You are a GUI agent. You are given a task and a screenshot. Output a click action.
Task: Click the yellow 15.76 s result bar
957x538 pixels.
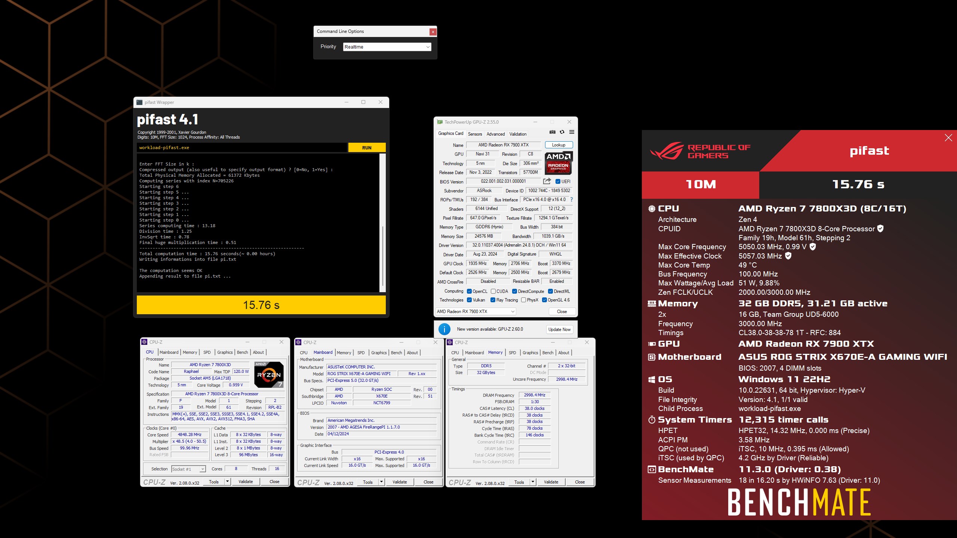(261, 305)
